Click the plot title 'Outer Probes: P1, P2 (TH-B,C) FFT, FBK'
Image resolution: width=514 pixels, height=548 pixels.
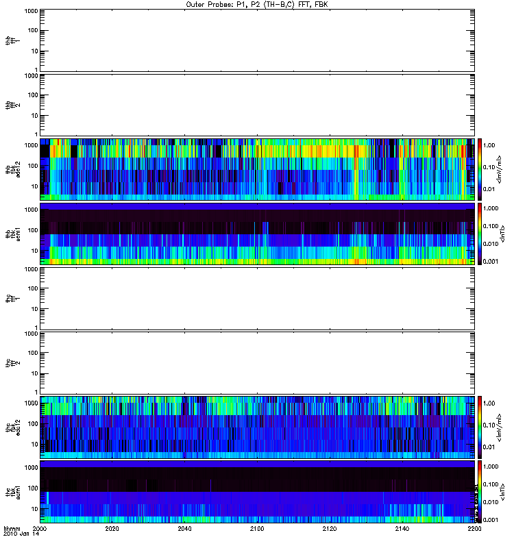coord(257,5)
